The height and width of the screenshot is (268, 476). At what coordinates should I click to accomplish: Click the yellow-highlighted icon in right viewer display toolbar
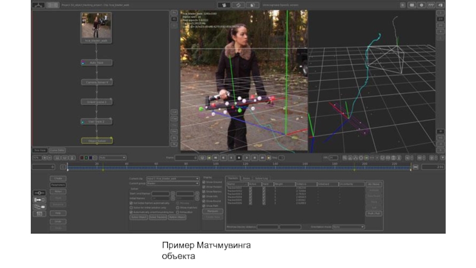367,158
